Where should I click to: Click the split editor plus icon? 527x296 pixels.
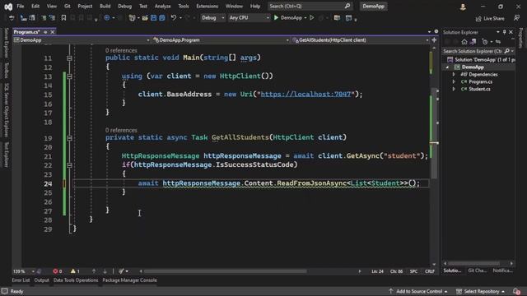click(434, 40)
